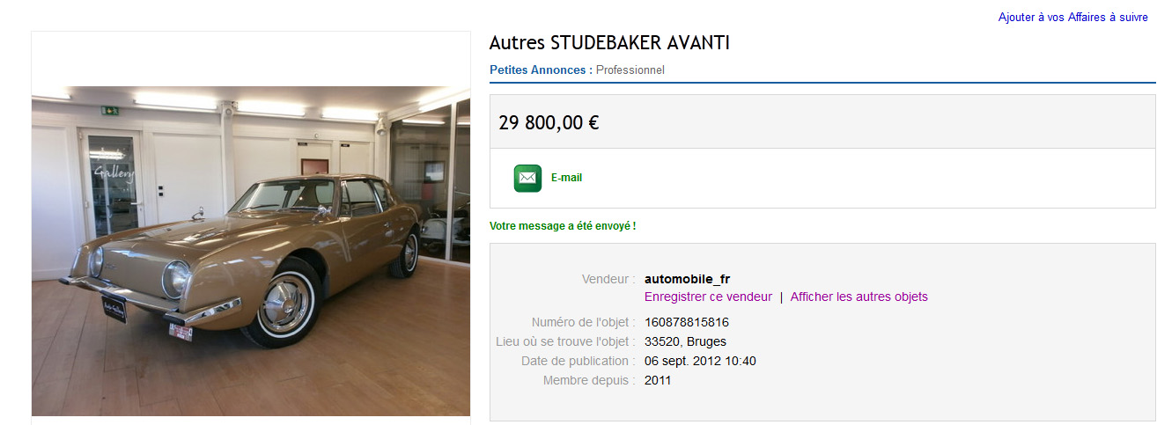The width and height of the screenshot is (1157, 425).
Task: Add listing via Ajouter à vos Affaires à suivre
Action: (1073, 18)
